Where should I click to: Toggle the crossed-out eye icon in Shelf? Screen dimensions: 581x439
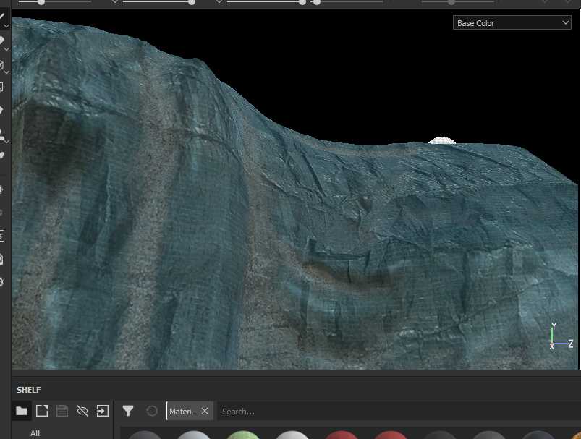[x=82, y=411]
